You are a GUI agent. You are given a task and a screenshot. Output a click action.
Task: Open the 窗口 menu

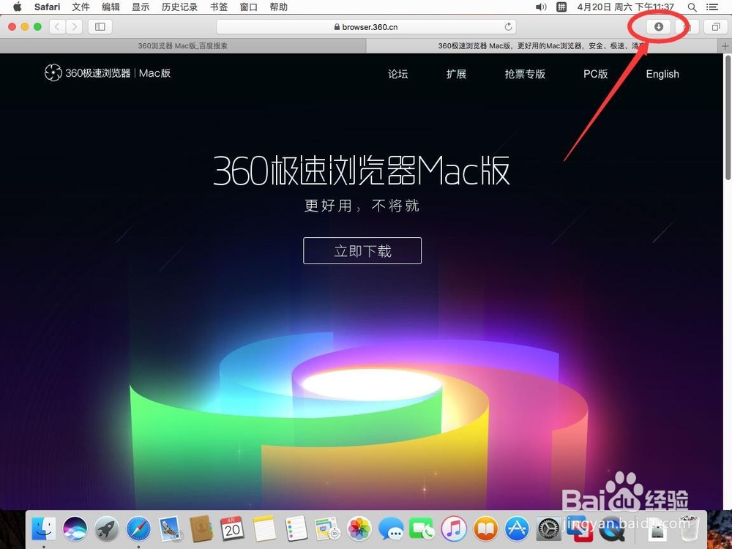tap(249, 7)
